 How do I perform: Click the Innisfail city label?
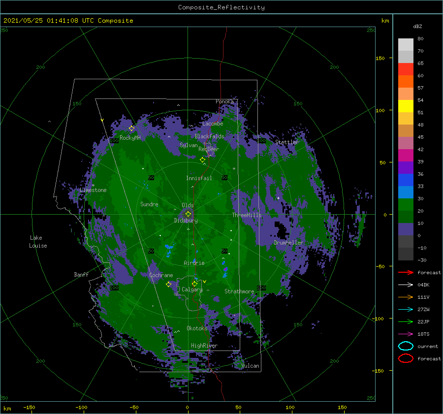(199, 178)
